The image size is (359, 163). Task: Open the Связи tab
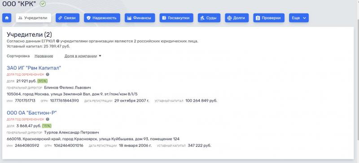pyautogui.click(x=67, y=18)
